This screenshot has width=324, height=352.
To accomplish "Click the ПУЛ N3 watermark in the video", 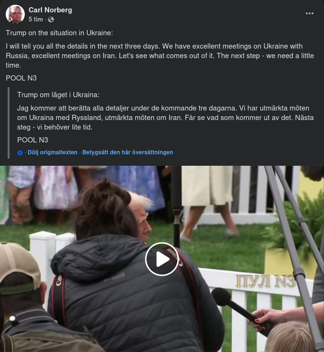I will (265, 282).
